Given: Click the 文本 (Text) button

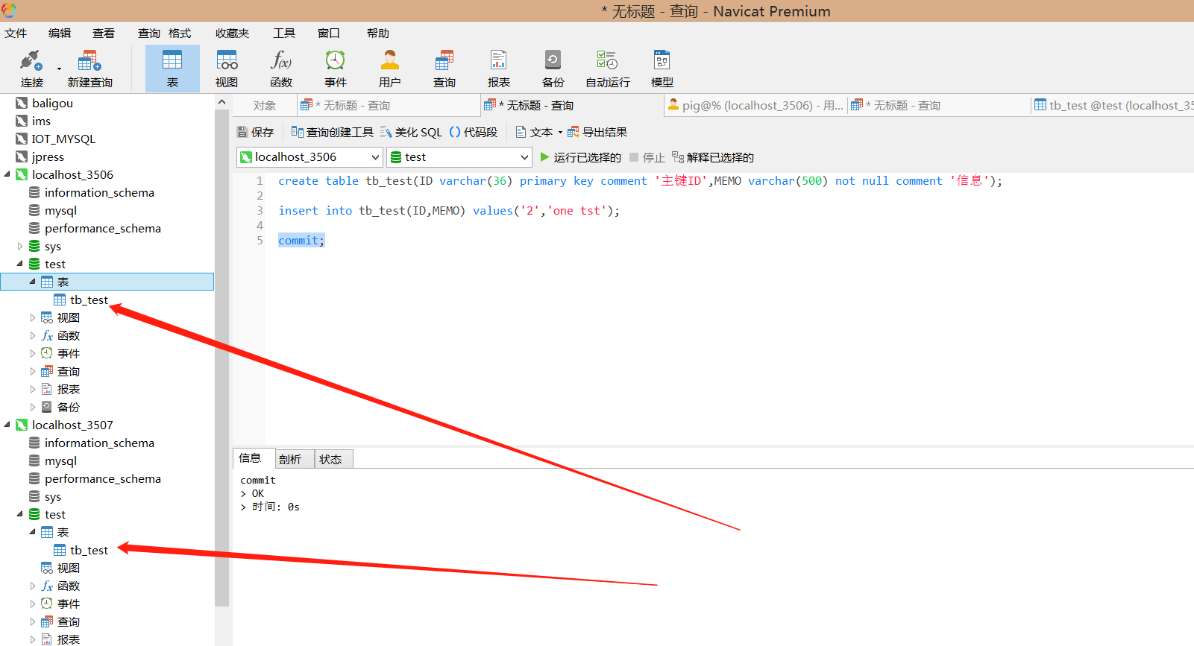Looking at the screenshot, I should point(535,132).
